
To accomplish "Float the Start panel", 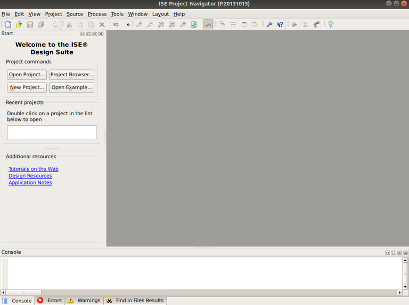I will click(x=95, y=34).
